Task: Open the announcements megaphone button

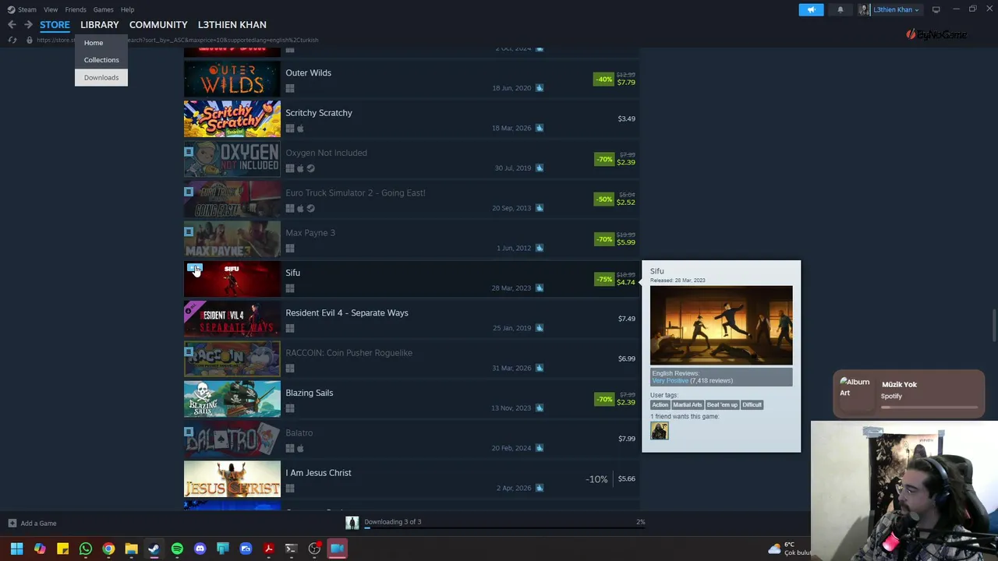Action: coord(811,9)
